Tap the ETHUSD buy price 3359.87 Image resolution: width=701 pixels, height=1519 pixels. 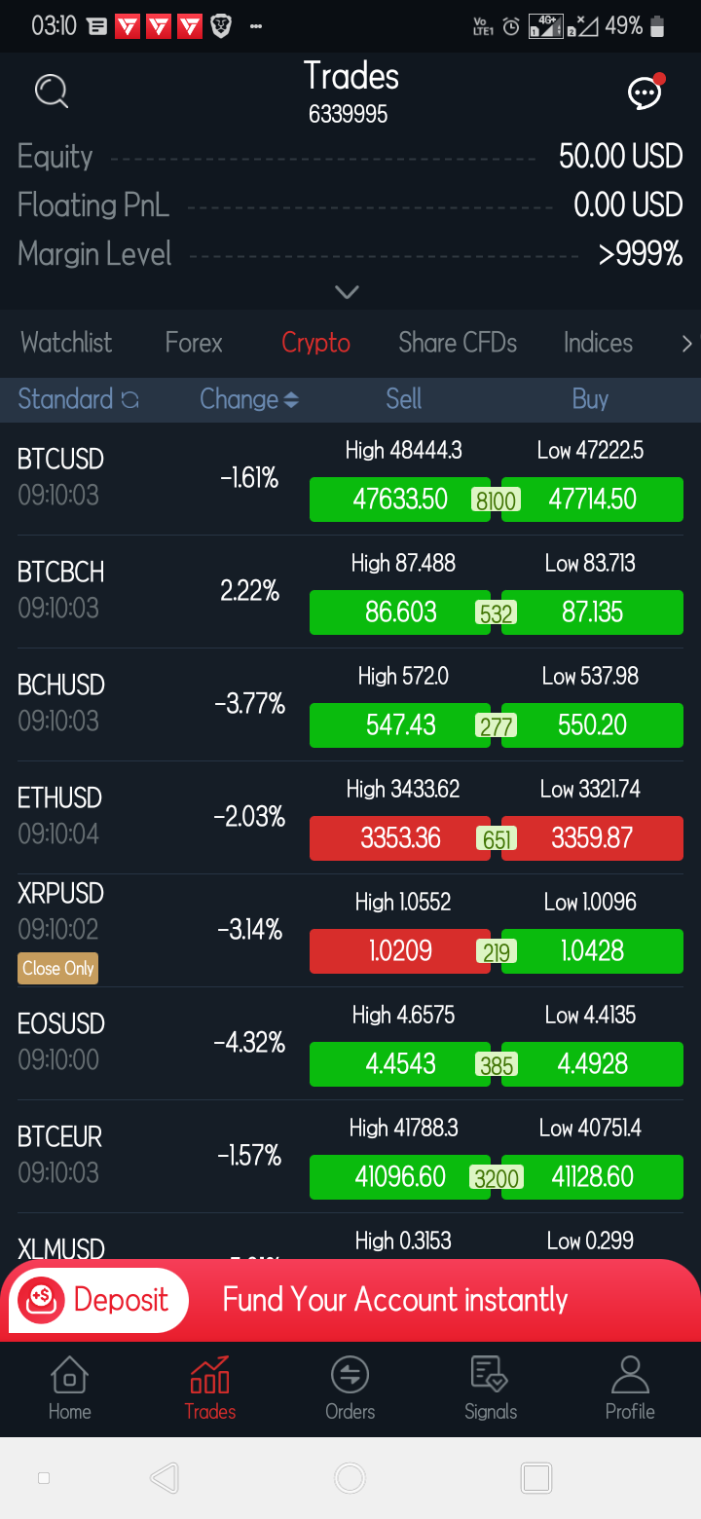592,838
